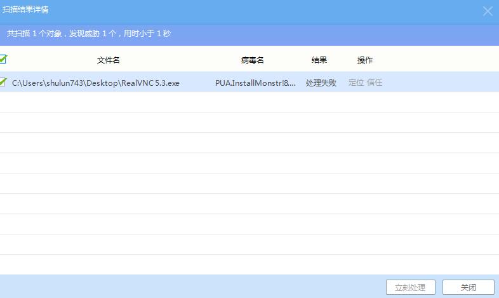Click the 扫描结果详情 dialog title
This screenshot has height=298, width=499.
pos(25,10)
